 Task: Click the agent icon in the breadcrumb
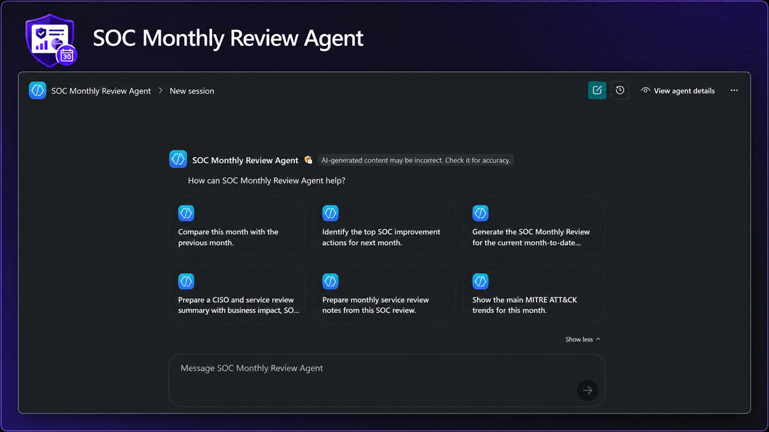click(x=37, y=91)
